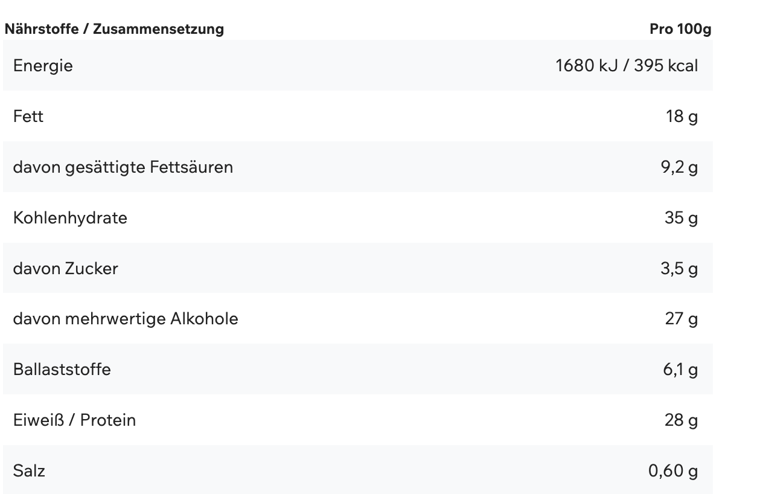Click the 1680 kJ / 395 kcal value
This screenshot has height=494, width=757.
[626, 65]
